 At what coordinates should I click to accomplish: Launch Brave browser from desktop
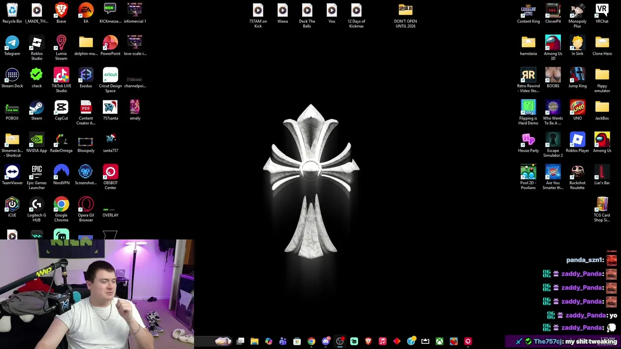coord(61,13)
